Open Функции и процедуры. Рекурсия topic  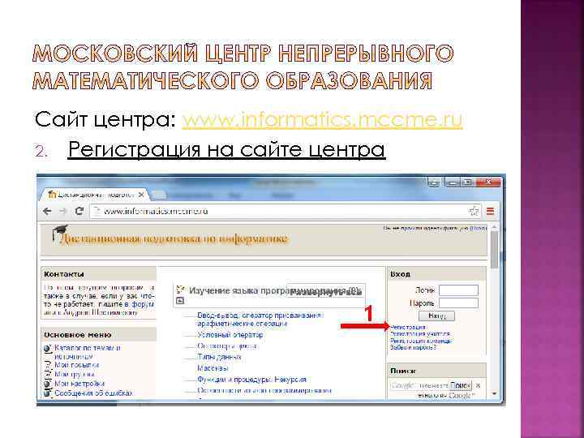(251, 380)
